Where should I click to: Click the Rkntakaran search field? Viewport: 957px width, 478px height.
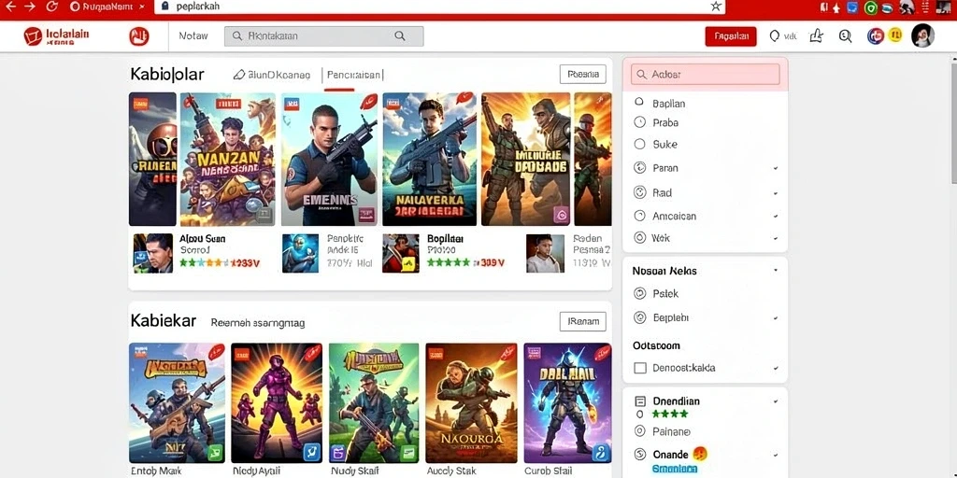pyautogui.click(x=323, y=36)
